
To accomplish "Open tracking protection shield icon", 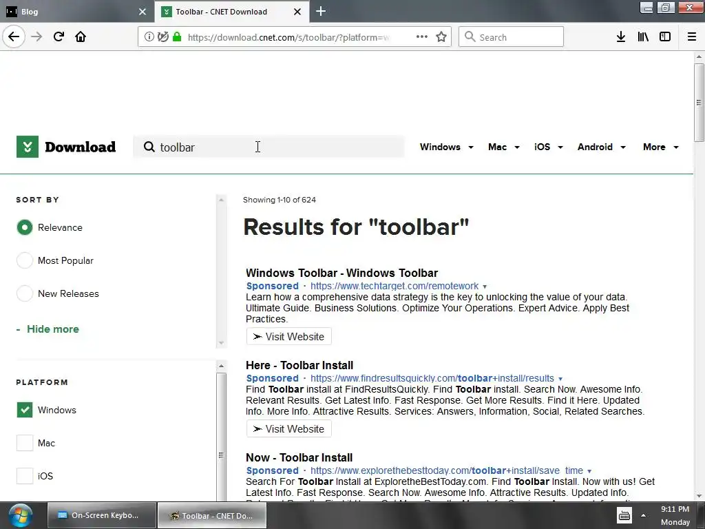I will pos(163,37).
